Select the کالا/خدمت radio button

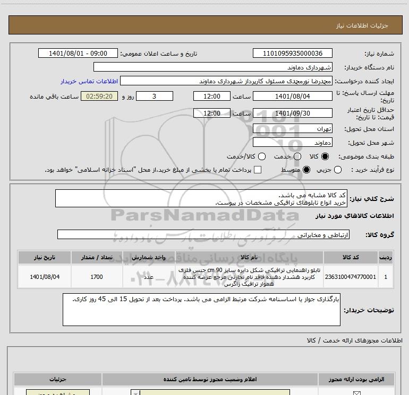coord(262,156)
